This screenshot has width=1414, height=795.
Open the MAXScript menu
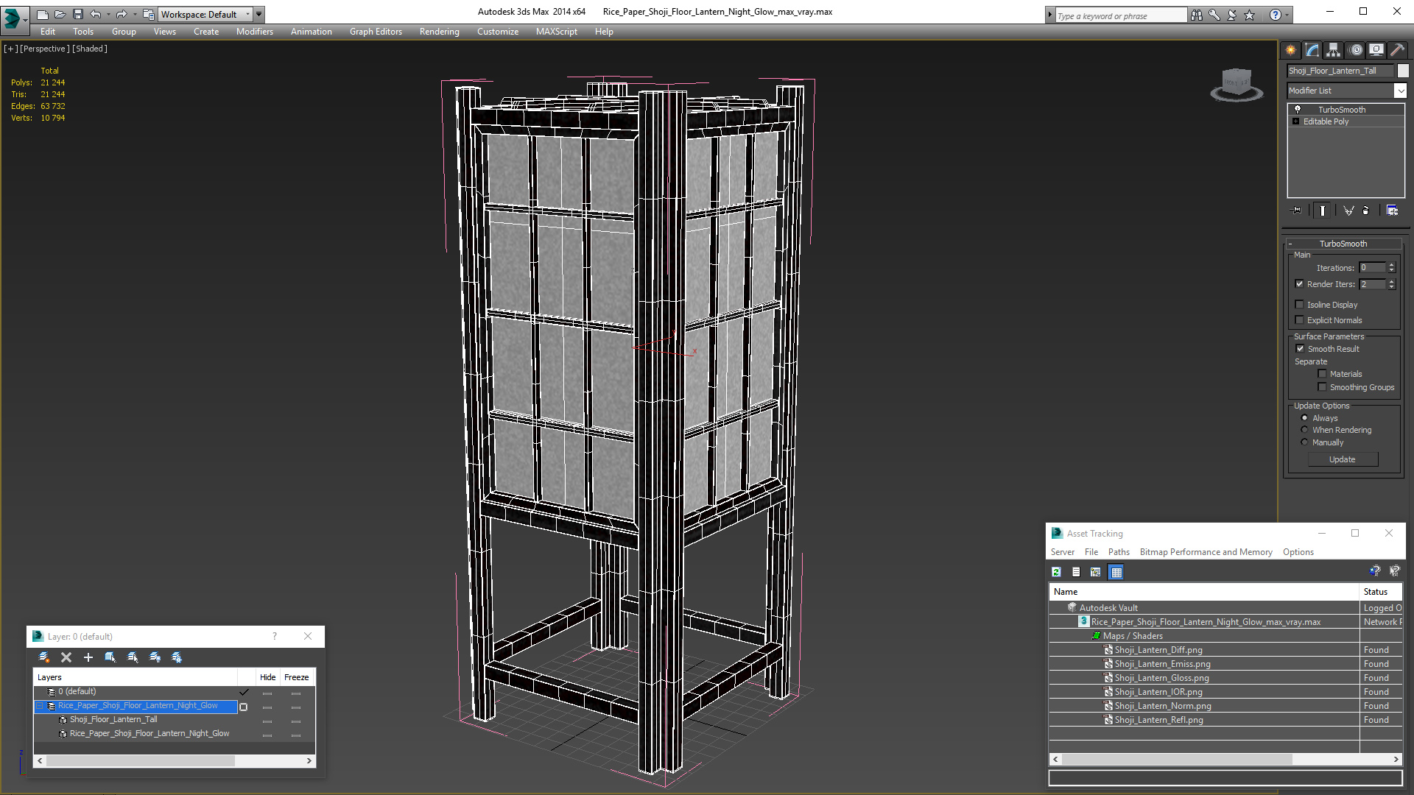[556, 32]
